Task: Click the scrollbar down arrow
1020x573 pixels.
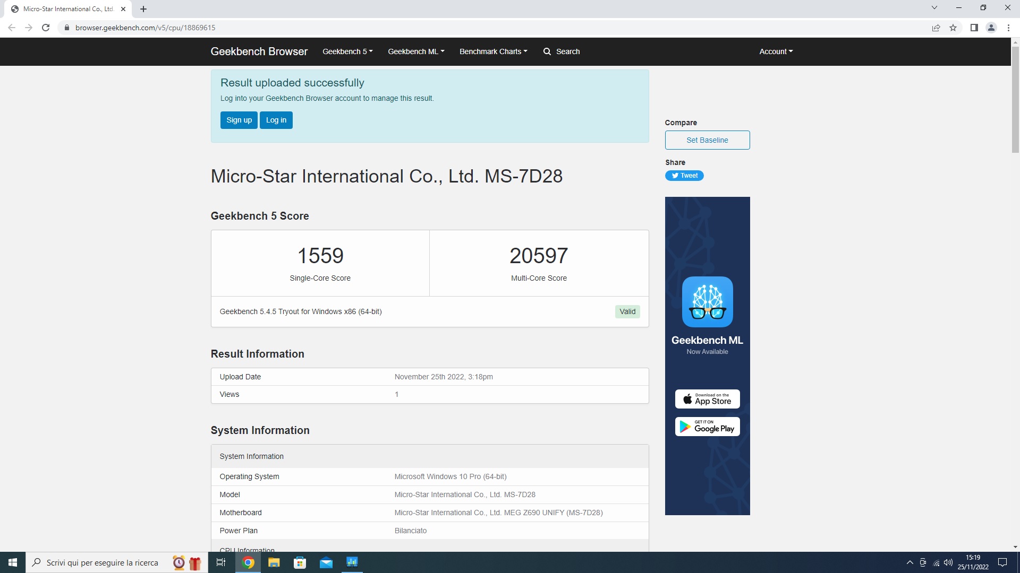Action: pyautogui.click(x=1015, y=547)
